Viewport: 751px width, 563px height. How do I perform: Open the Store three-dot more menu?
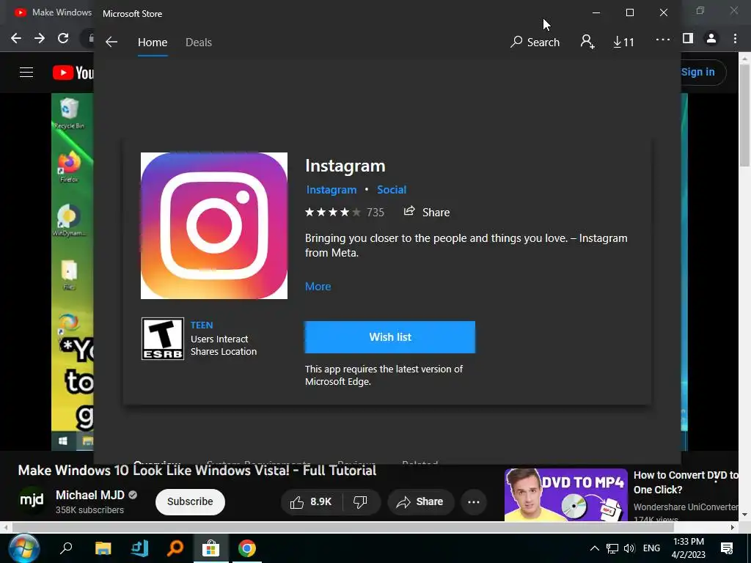pyautogui.click(x=663, y=40)
